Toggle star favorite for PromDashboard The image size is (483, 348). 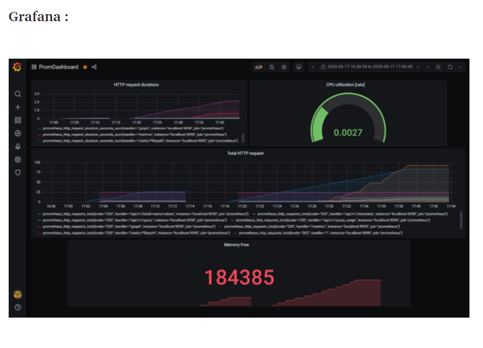pyautogui.click(x=85, y=67)
